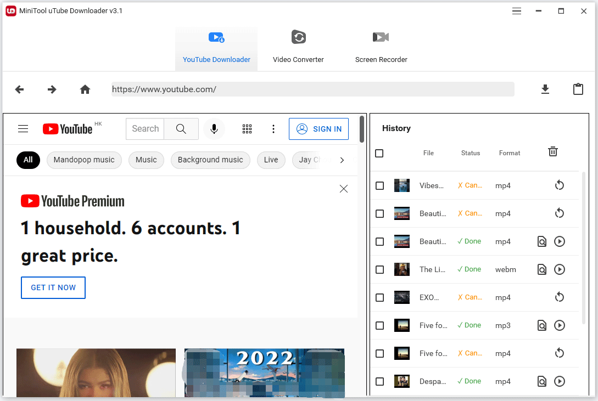This screenshot has width=598, height=401.
Task: Click the EXO file name
Action: coord(429,297)
